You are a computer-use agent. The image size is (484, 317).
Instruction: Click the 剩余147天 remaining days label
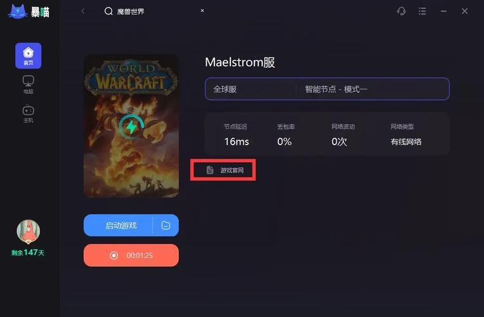[28, 252]
